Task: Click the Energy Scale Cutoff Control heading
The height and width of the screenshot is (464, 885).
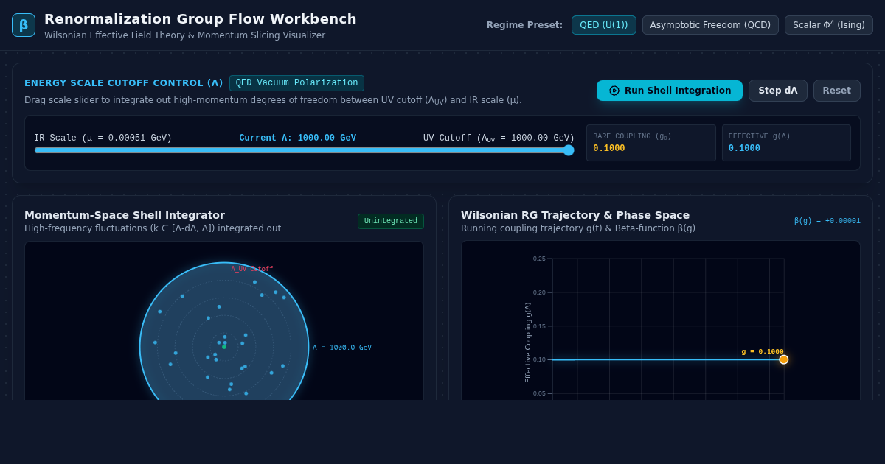Action: (124, 83)
